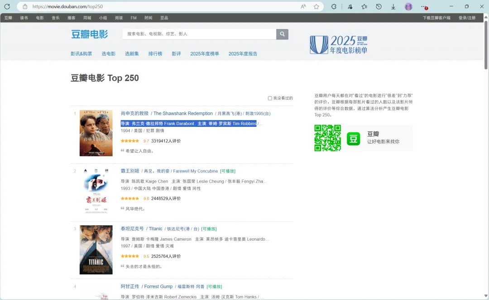Open FM in top navigation bar
Screen dimensions: 489x300
(134, 18)
